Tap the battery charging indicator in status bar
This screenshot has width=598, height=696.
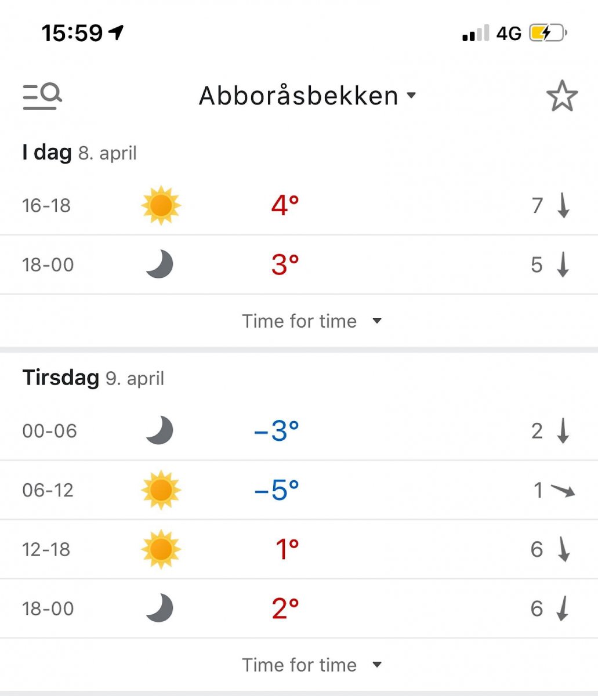(547, 33)
